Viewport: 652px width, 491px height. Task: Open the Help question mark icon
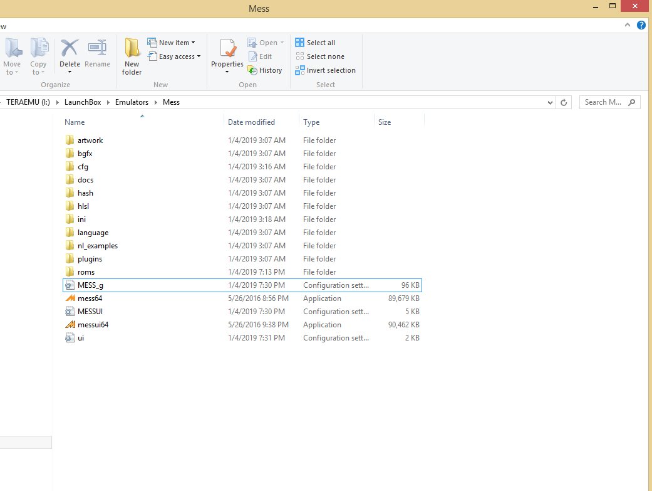tap(641, 26)
